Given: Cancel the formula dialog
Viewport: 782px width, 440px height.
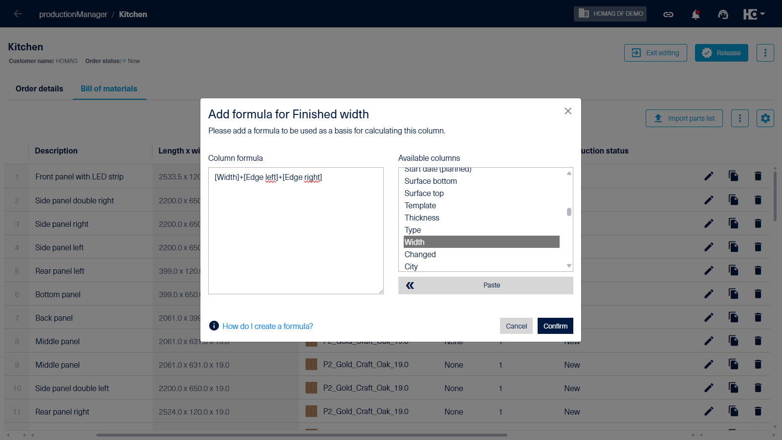Looking at the screenshot, I should point(516,326).
